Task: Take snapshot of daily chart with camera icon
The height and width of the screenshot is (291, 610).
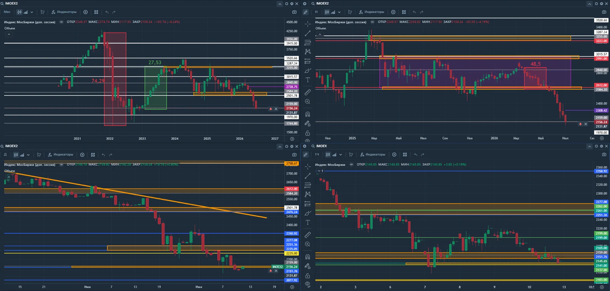Action: [294, 155]
